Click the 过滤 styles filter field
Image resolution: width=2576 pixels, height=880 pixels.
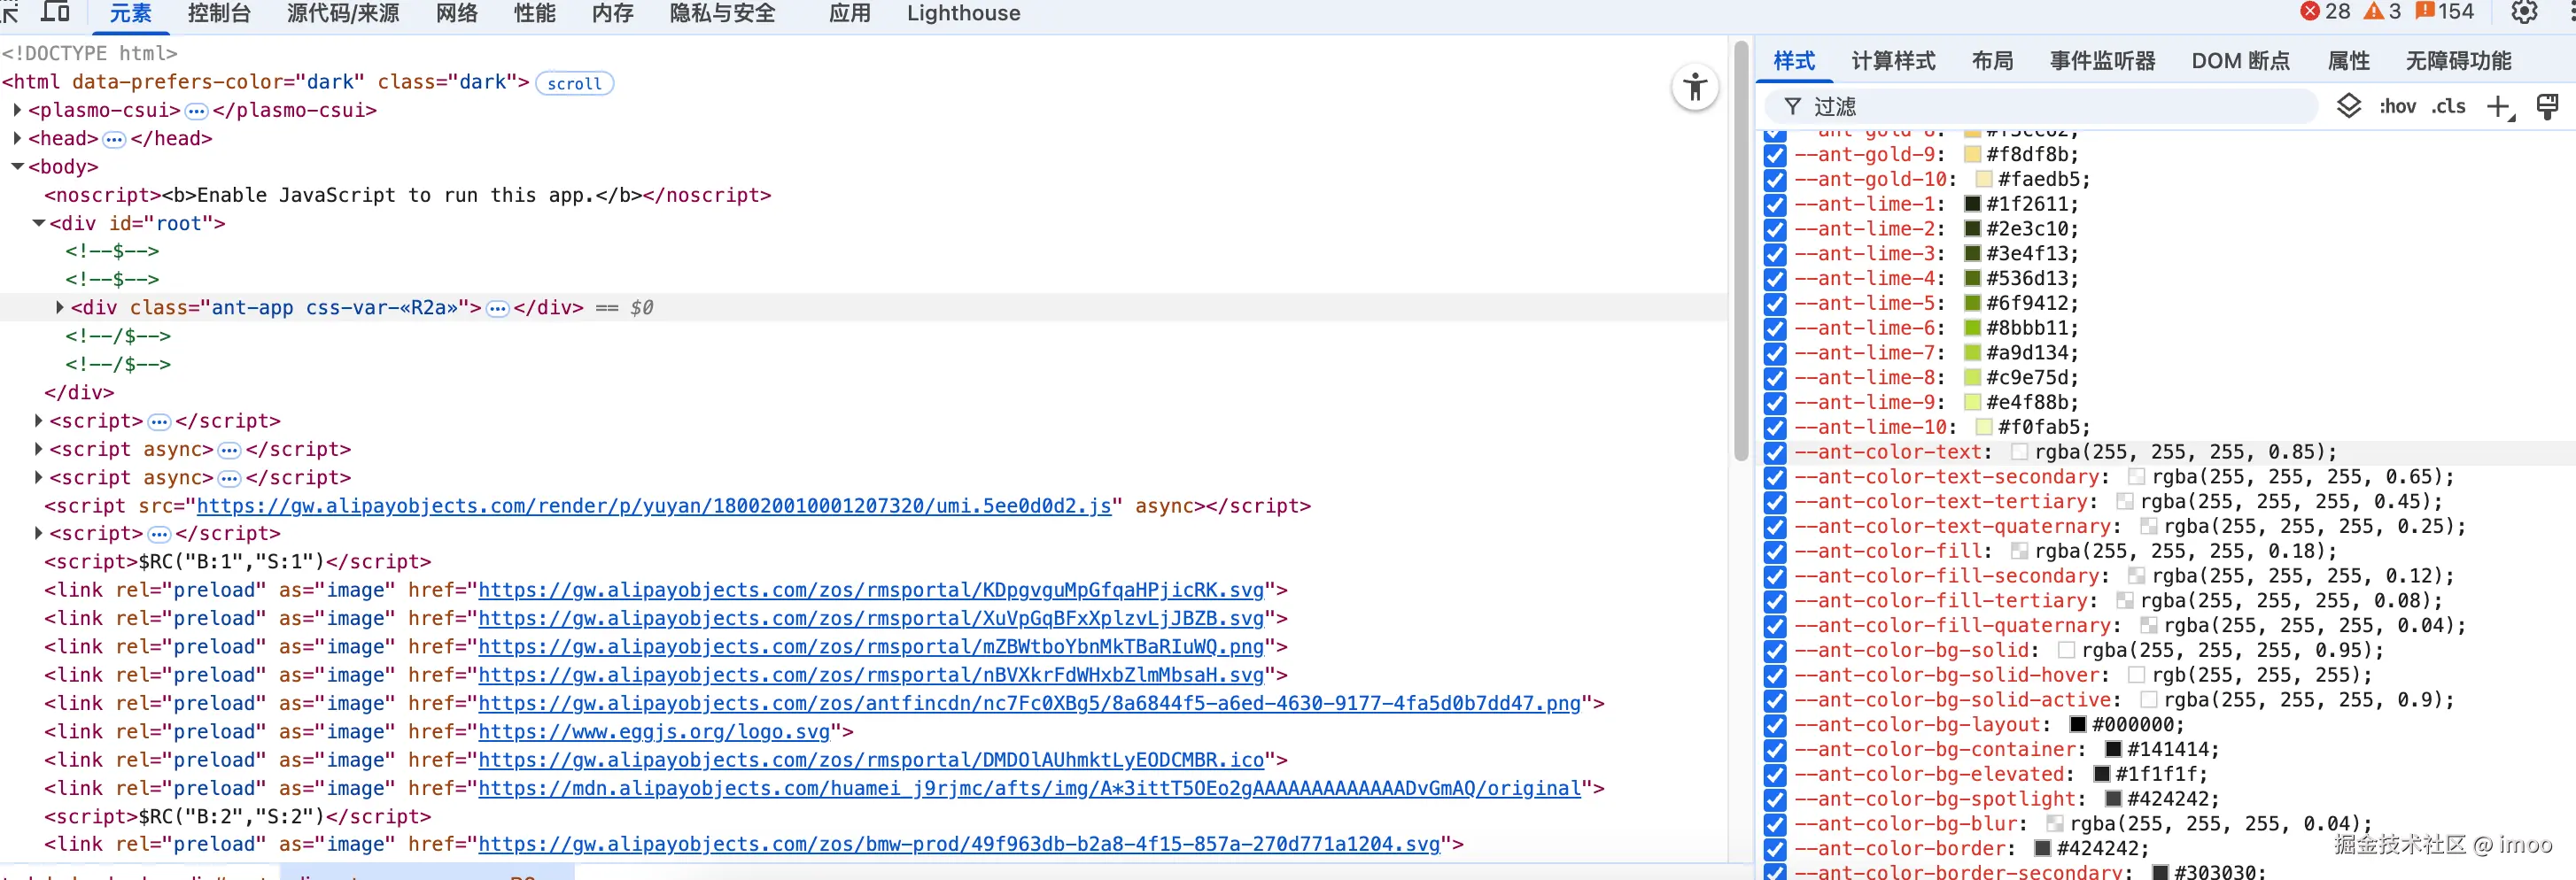pyautogui.click(x=2050, y=107)
